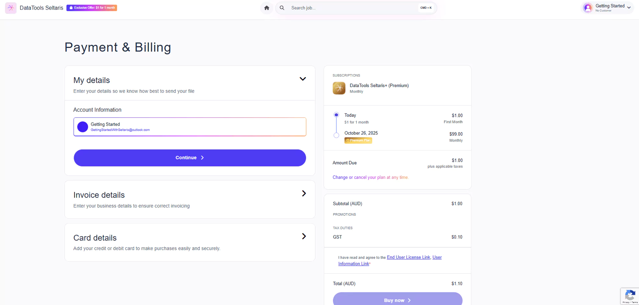Click the search magnifier icon
This screenshot has height=305, width=639.
click(x=282, y=8)
